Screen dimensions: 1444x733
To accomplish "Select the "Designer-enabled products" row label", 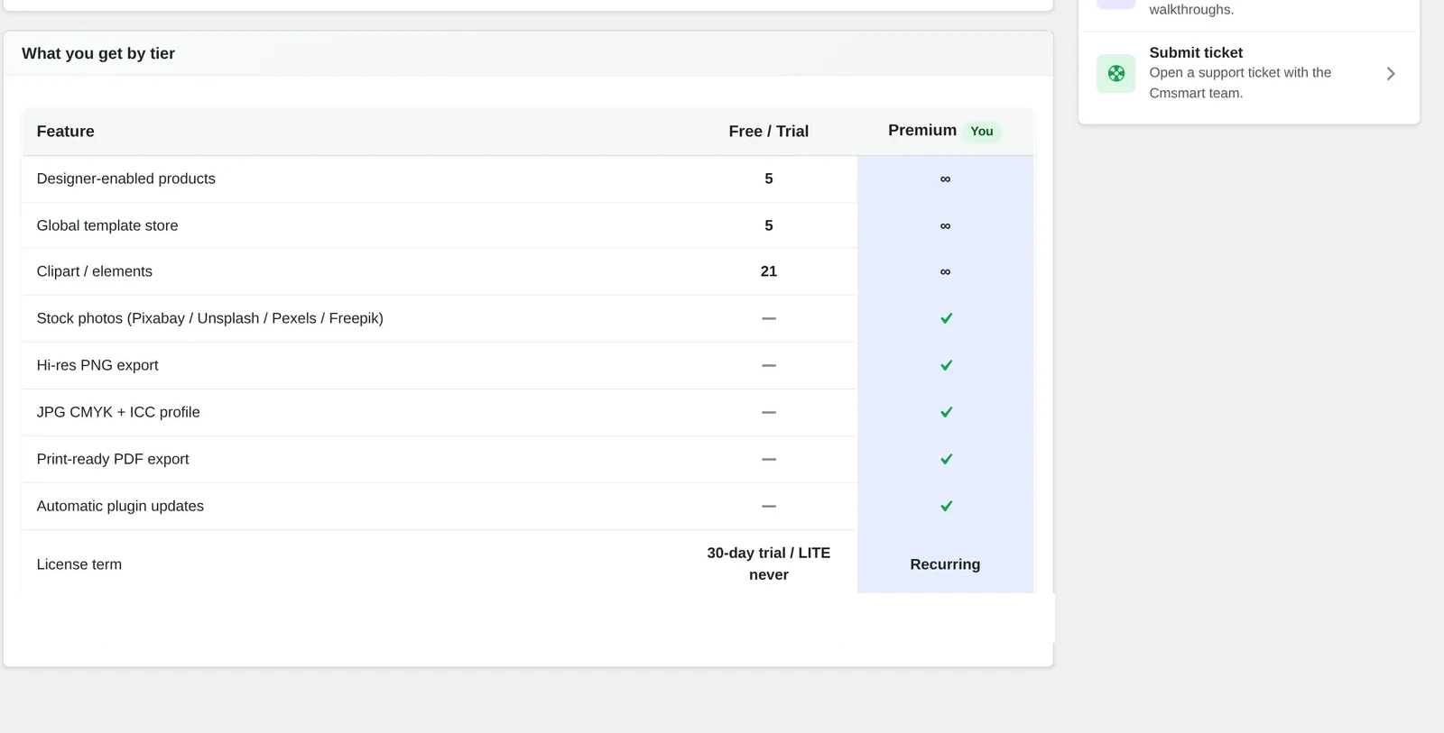I will (126, 179).
